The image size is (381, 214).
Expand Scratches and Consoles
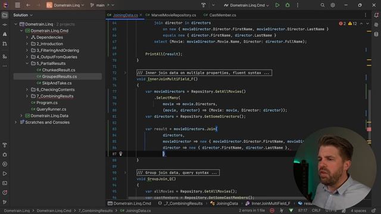pyautogui.click(x=16, y=122)
